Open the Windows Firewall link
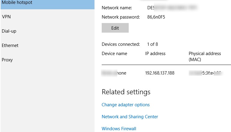The width and height of the screenshot is (231, 132). [x=119, y=129]
